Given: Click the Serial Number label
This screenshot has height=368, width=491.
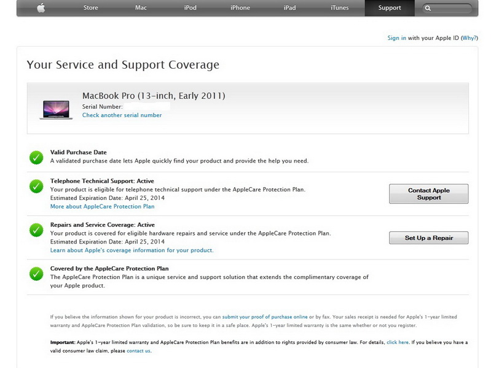Looking at the screenshot, I should tap(103, 107).
